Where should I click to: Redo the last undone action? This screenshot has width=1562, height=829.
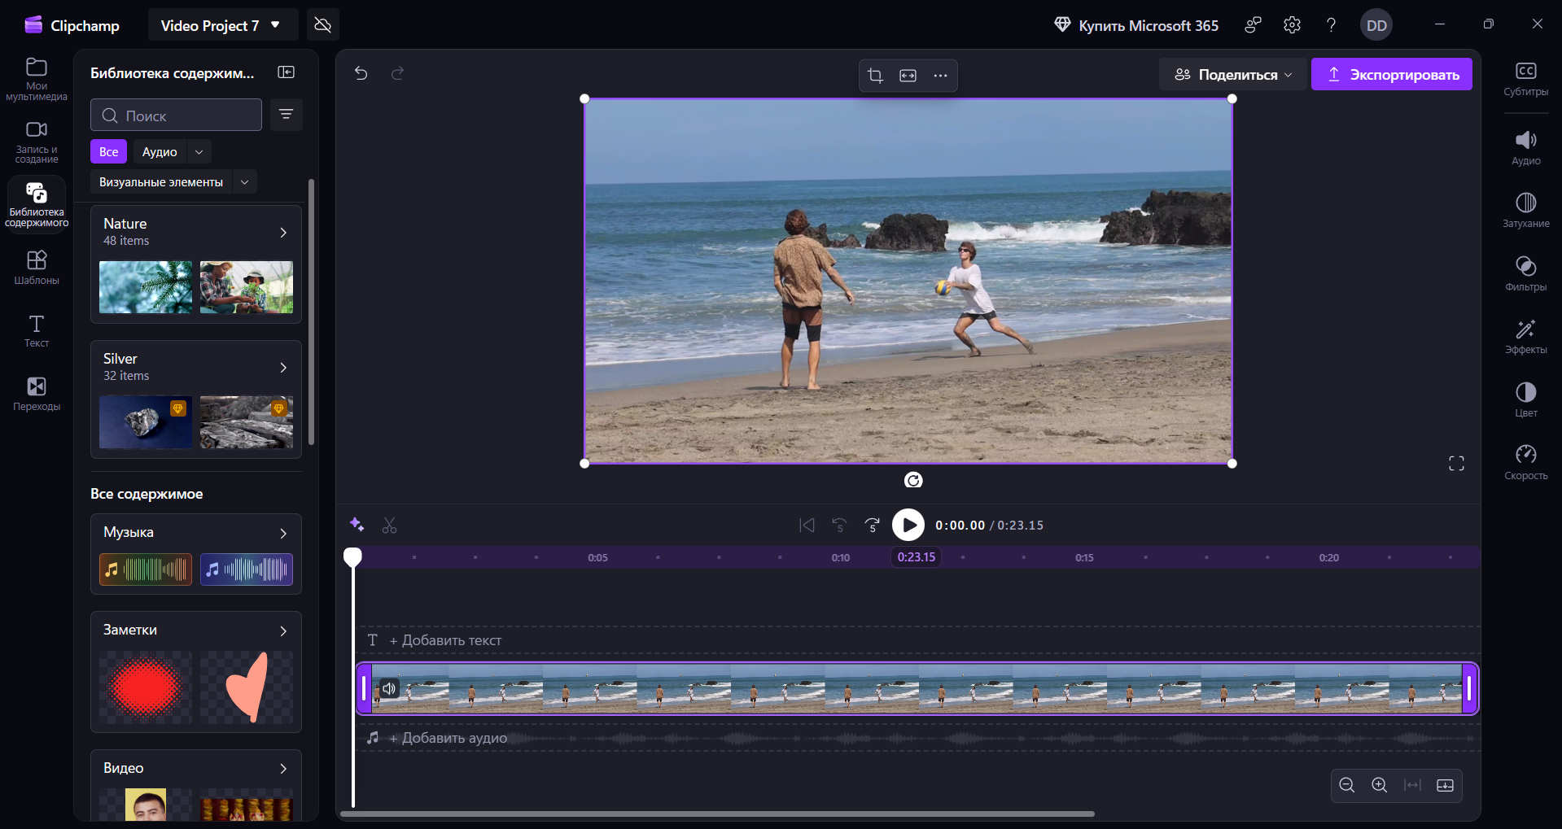coord(397,73)
